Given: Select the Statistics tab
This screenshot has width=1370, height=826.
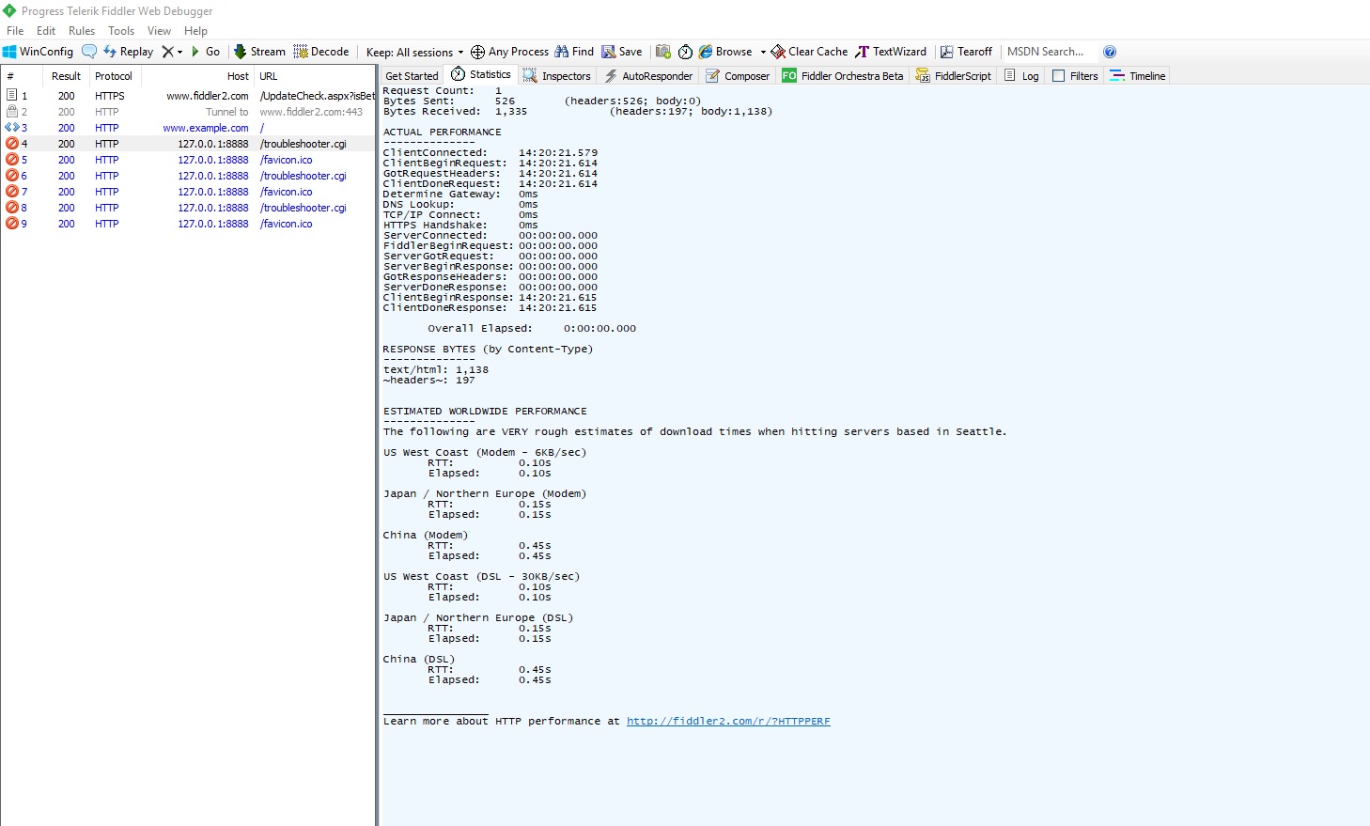Looking at the screenshot, I should pos(481,74).
